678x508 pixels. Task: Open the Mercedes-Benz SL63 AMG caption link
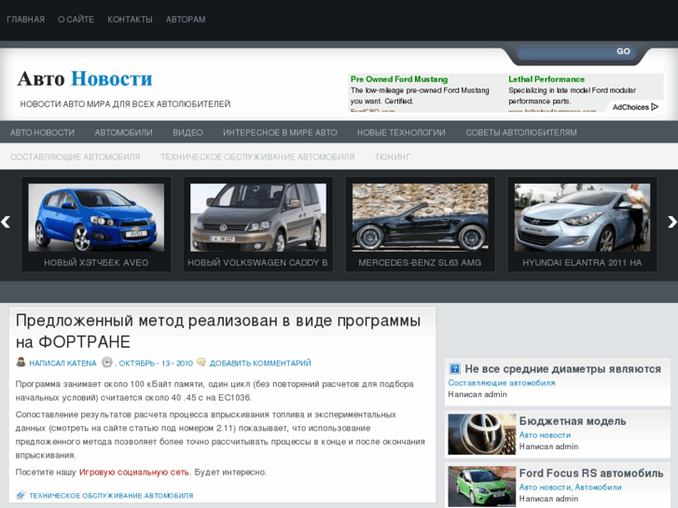[x=420, y=263]
